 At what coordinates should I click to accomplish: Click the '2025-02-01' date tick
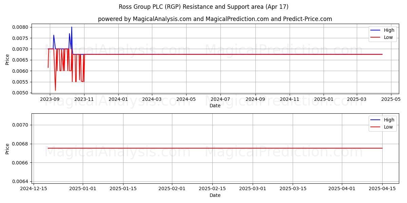pos(172,189)
